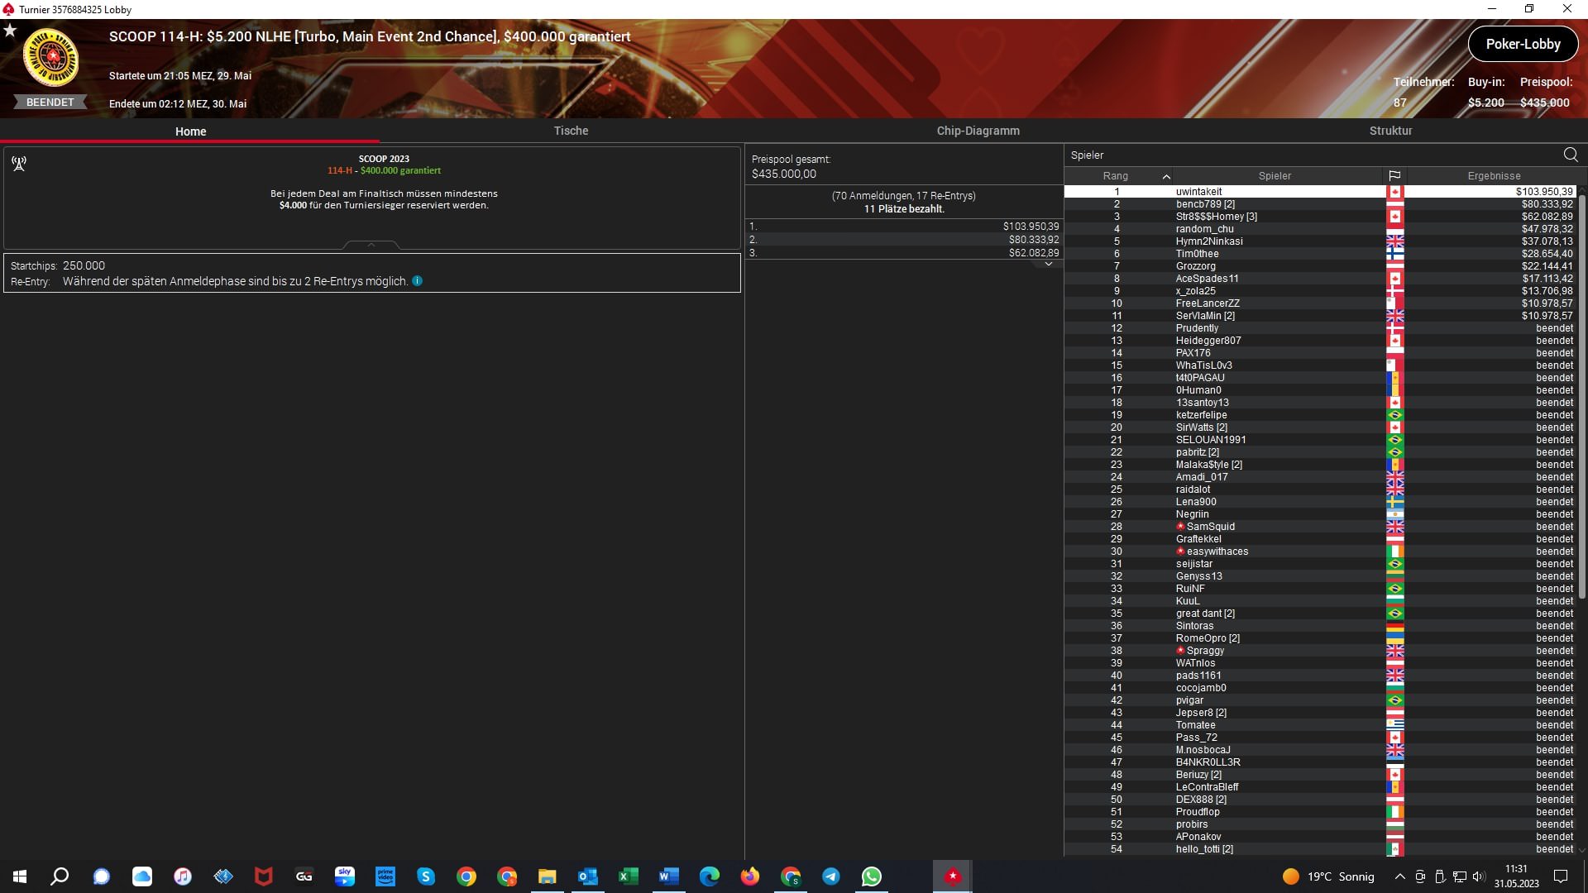Select player Lena900
Viewport: 1588px width, 893px height.
pos(1320,501)
